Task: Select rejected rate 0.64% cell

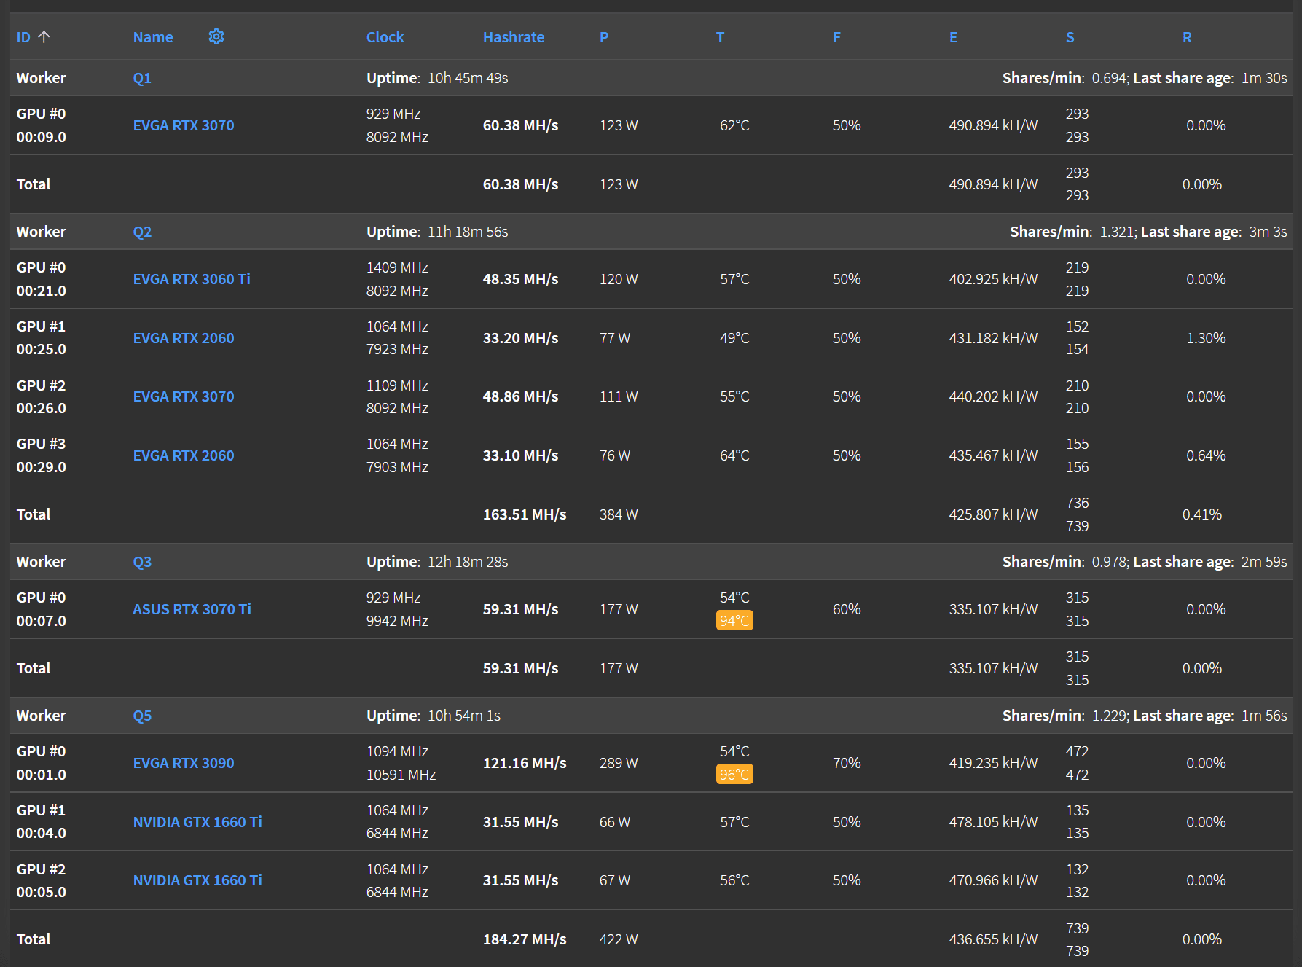Action: [1206, 455]
